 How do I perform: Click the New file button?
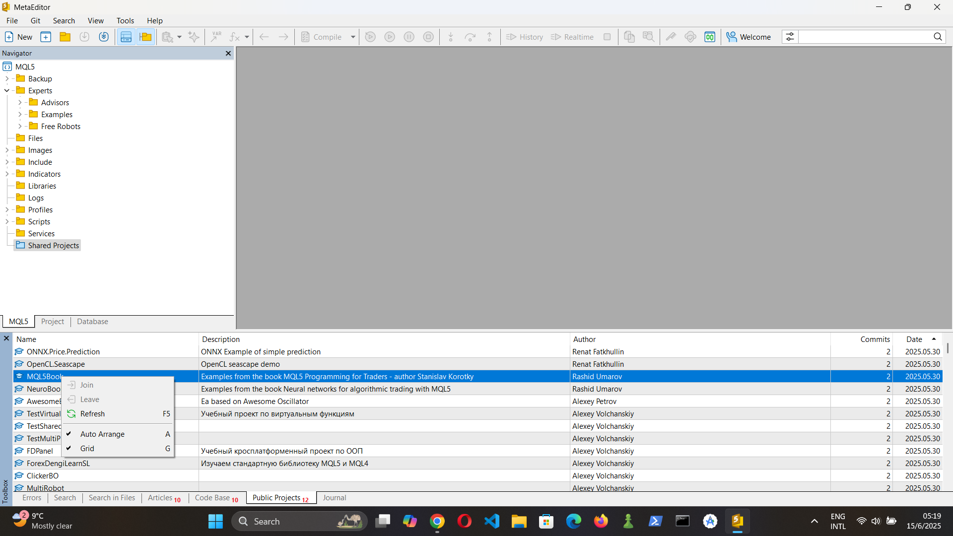pyautogui.click(x=18, y=37)
